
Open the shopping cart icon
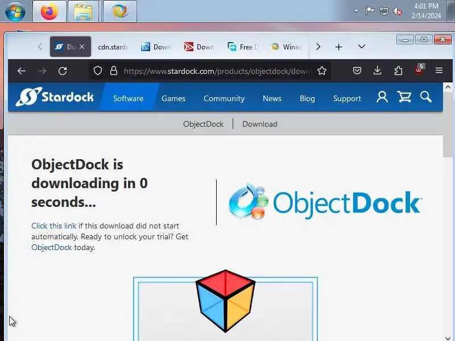[x=404, y=97]
